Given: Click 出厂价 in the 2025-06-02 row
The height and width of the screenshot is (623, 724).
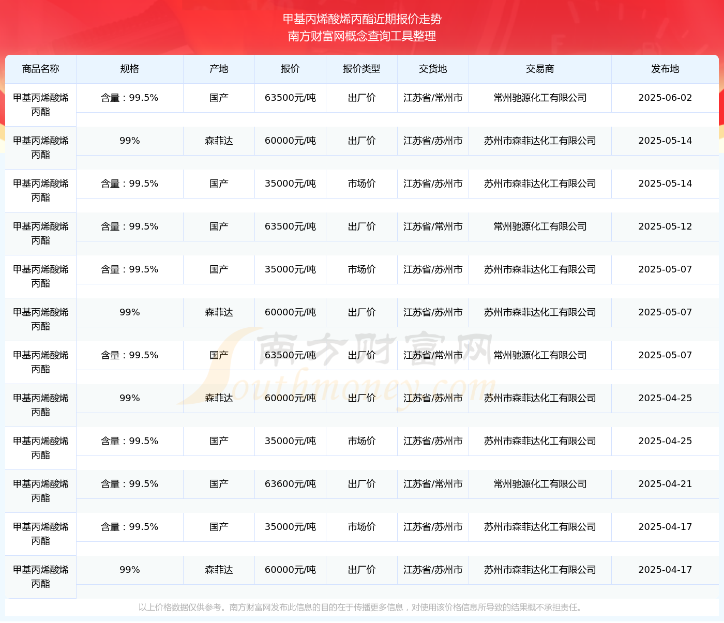Looking at the screenshot, I should click(x=361, y=98).
